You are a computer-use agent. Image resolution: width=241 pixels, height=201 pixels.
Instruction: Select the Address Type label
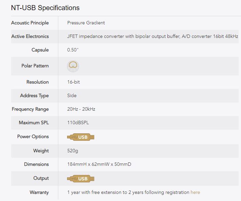(x=34, y=95)
